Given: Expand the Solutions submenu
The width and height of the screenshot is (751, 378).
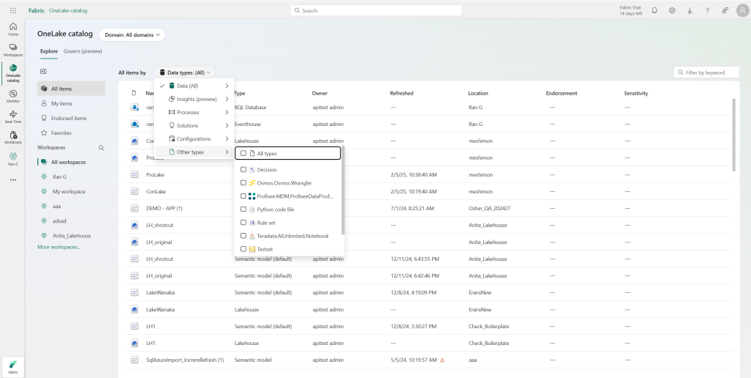Looking at the screenshot, I should [x=194, y=125].
